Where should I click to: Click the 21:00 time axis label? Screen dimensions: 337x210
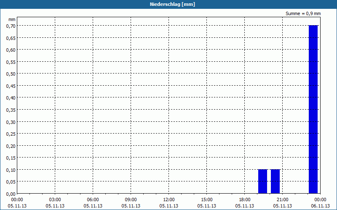pos(282,199)
